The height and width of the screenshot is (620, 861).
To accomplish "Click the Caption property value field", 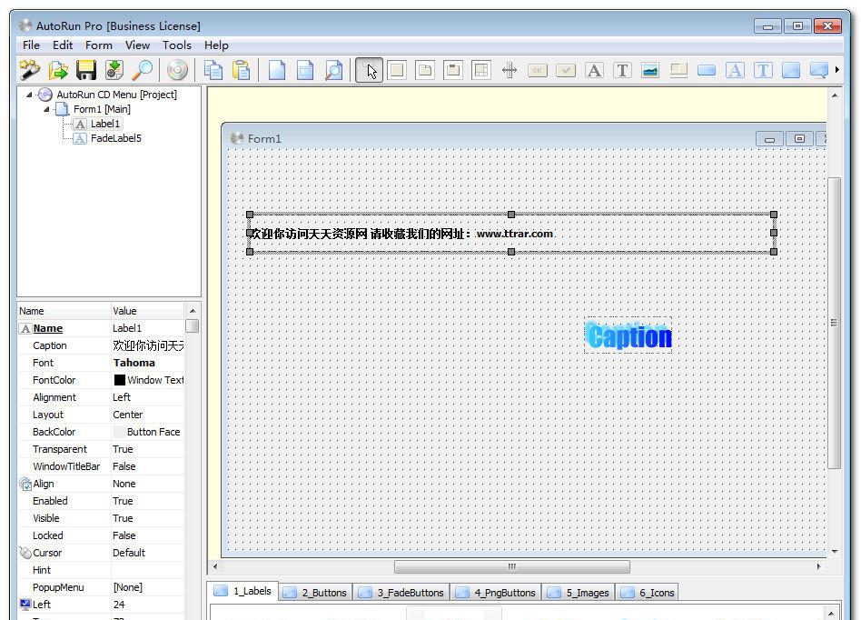I will (148, 345).
